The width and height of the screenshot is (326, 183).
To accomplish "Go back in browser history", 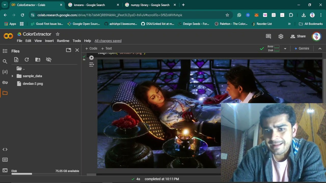I will (x=5, y=15).
